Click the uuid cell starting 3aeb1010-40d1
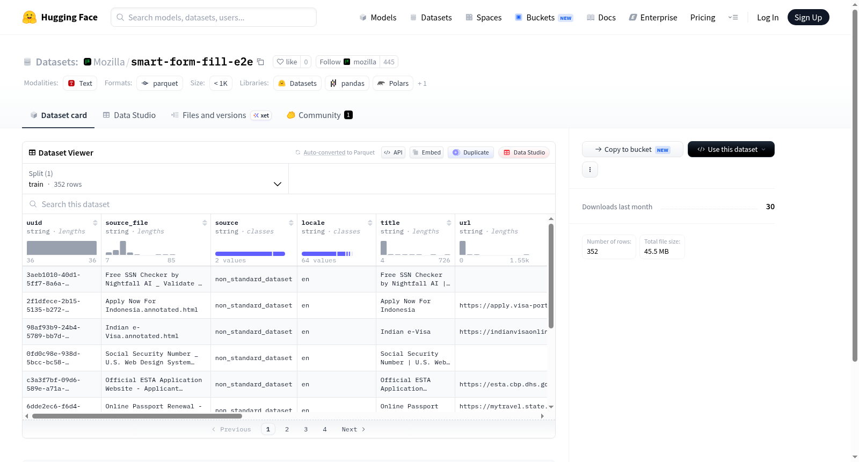Image resolution: width=859 pixels, height=462 pixels. (62, 279)
